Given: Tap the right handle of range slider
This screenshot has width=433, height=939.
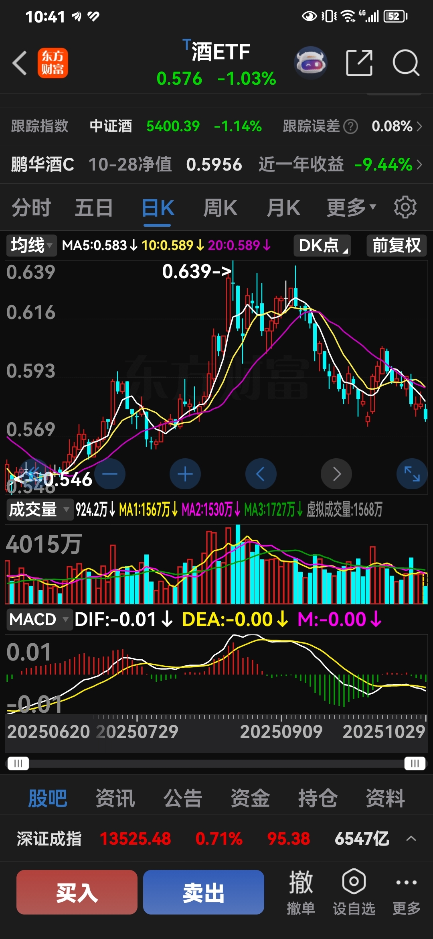Looking at the screenshot, I should point(415,763).
